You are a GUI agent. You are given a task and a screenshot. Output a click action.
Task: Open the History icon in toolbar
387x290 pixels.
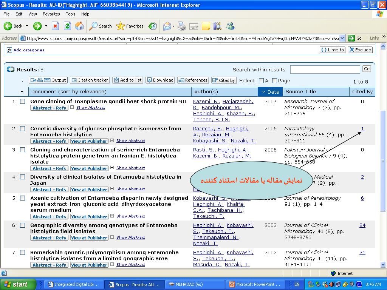pos(153,26)
